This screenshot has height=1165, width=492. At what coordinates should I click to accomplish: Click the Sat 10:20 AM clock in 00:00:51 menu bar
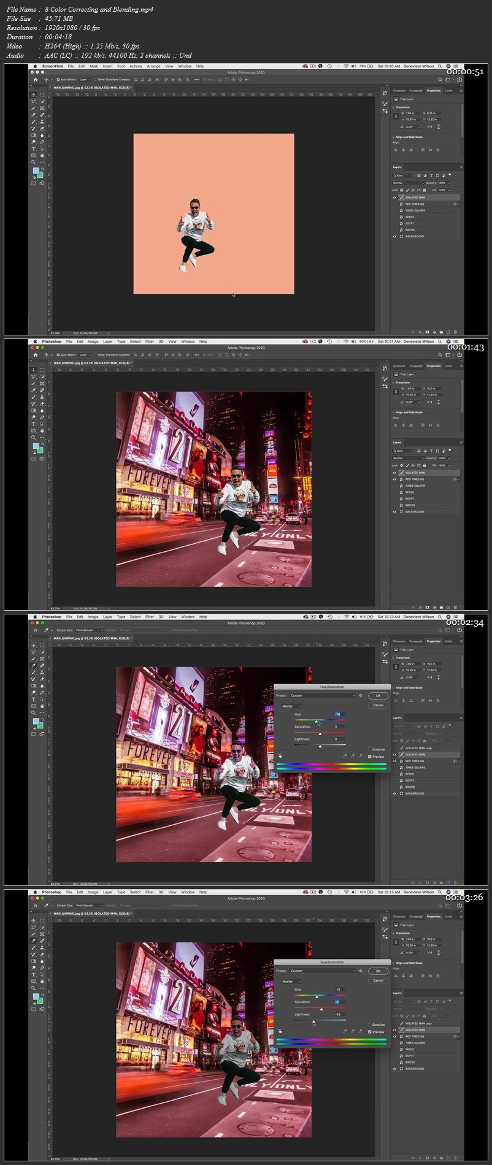(x=389, y=66)
